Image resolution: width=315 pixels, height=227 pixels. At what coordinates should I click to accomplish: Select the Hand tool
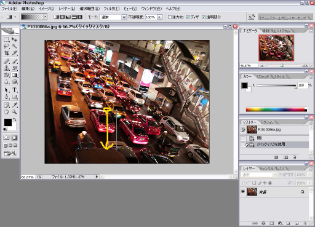click(7, 112)
